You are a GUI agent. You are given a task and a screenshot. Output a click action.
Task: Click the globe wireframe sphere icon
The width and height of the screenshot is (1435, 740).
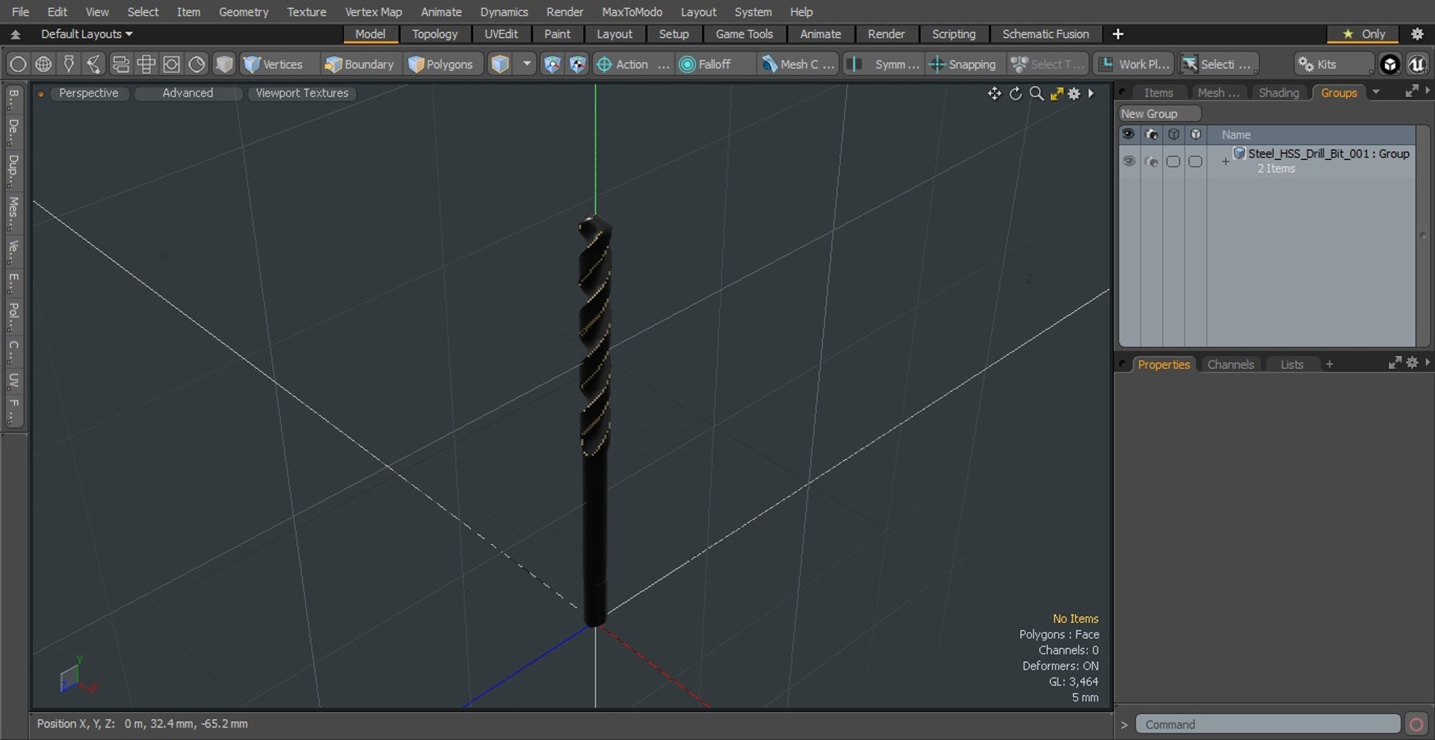(43, 64)
